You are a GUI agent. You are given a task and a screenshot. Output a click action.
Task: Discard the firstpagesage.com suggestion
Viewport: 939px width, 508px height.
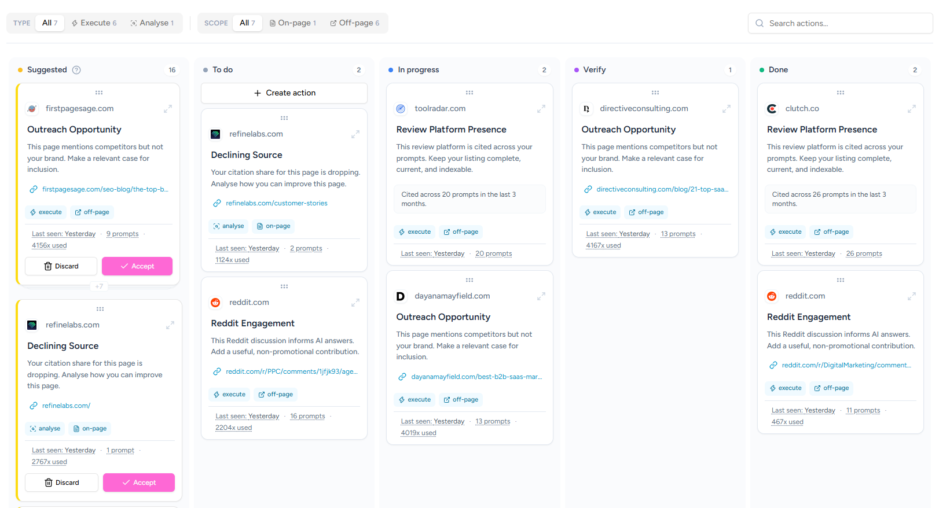(x=61, y=266)
